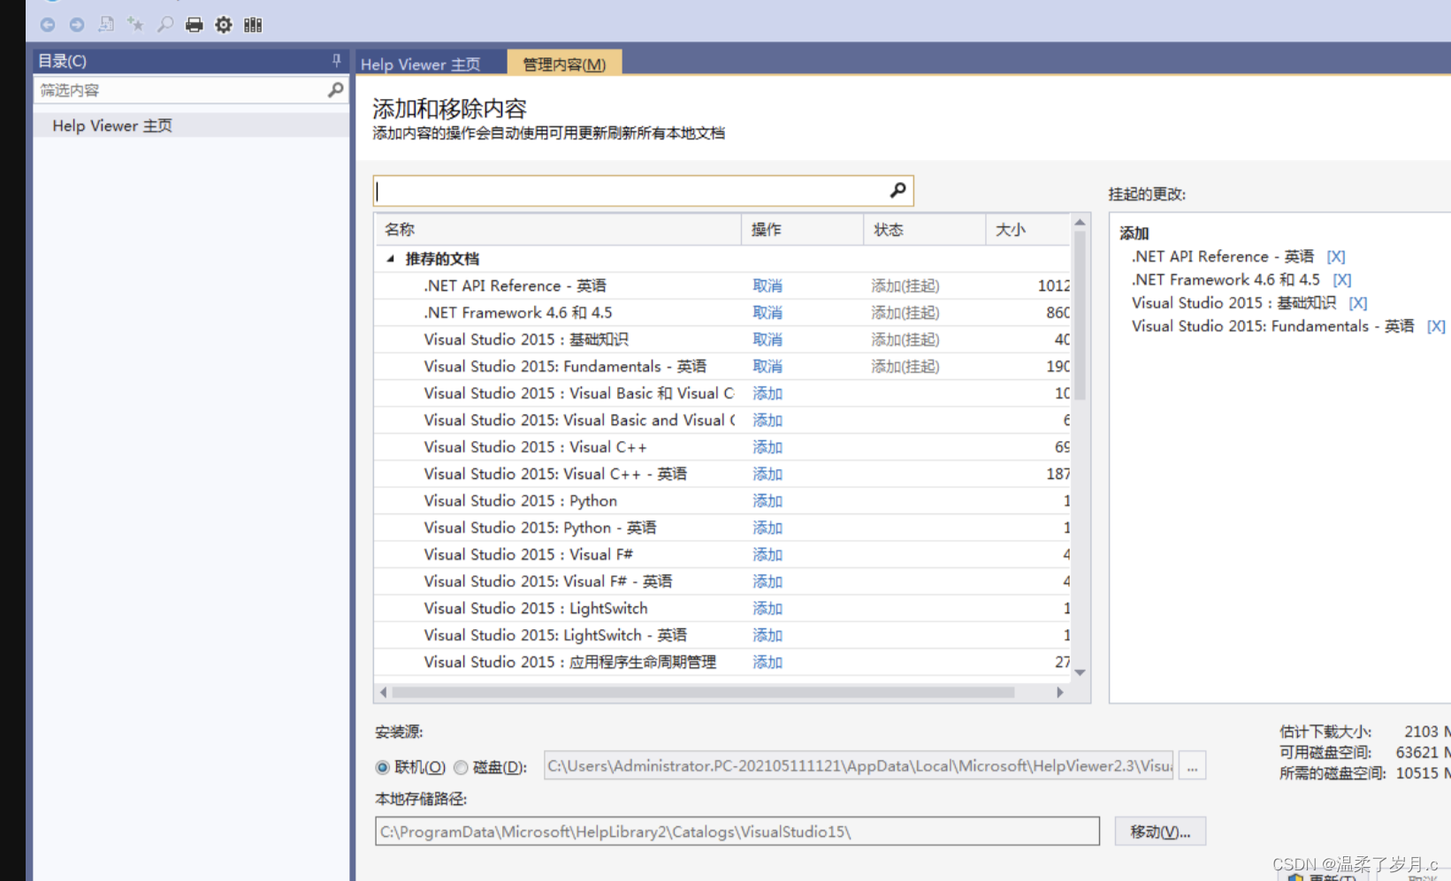The height and width of the screenshot is (881, 1451).
Task: Select the 联机(O) radio button
Action: coord(383,767)
